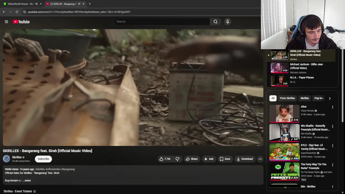Reload the page with the refresh icon
This screenshot has height=194, width=345.
point(17,12)
